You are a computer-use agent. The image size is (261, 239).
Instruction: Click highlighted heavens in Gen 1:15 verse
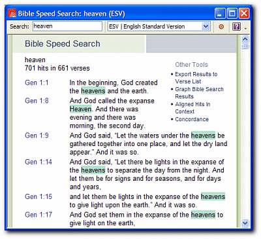(x=213, y=196)
